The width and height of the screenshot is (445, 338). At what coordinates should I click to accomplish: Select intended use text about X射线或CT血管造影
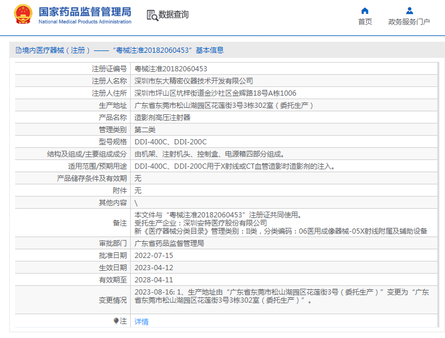235,166
